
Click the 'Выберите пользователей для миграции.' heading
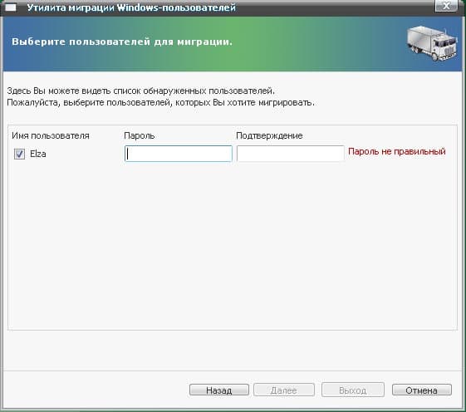(x=122, y=42)
